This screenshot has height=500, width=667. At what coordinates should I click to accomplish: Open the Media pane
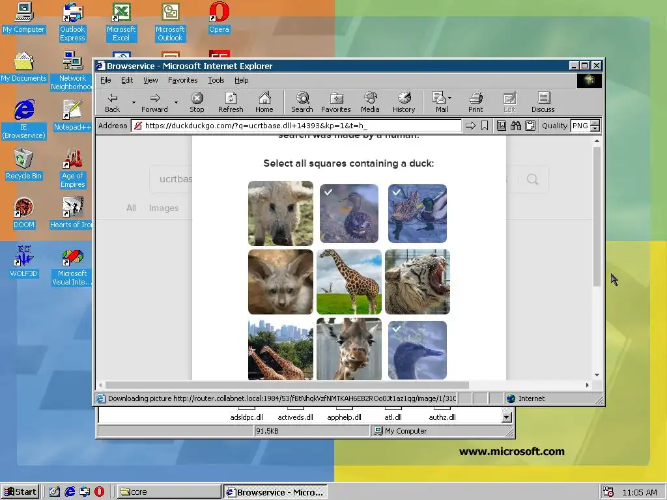[370, 103]
